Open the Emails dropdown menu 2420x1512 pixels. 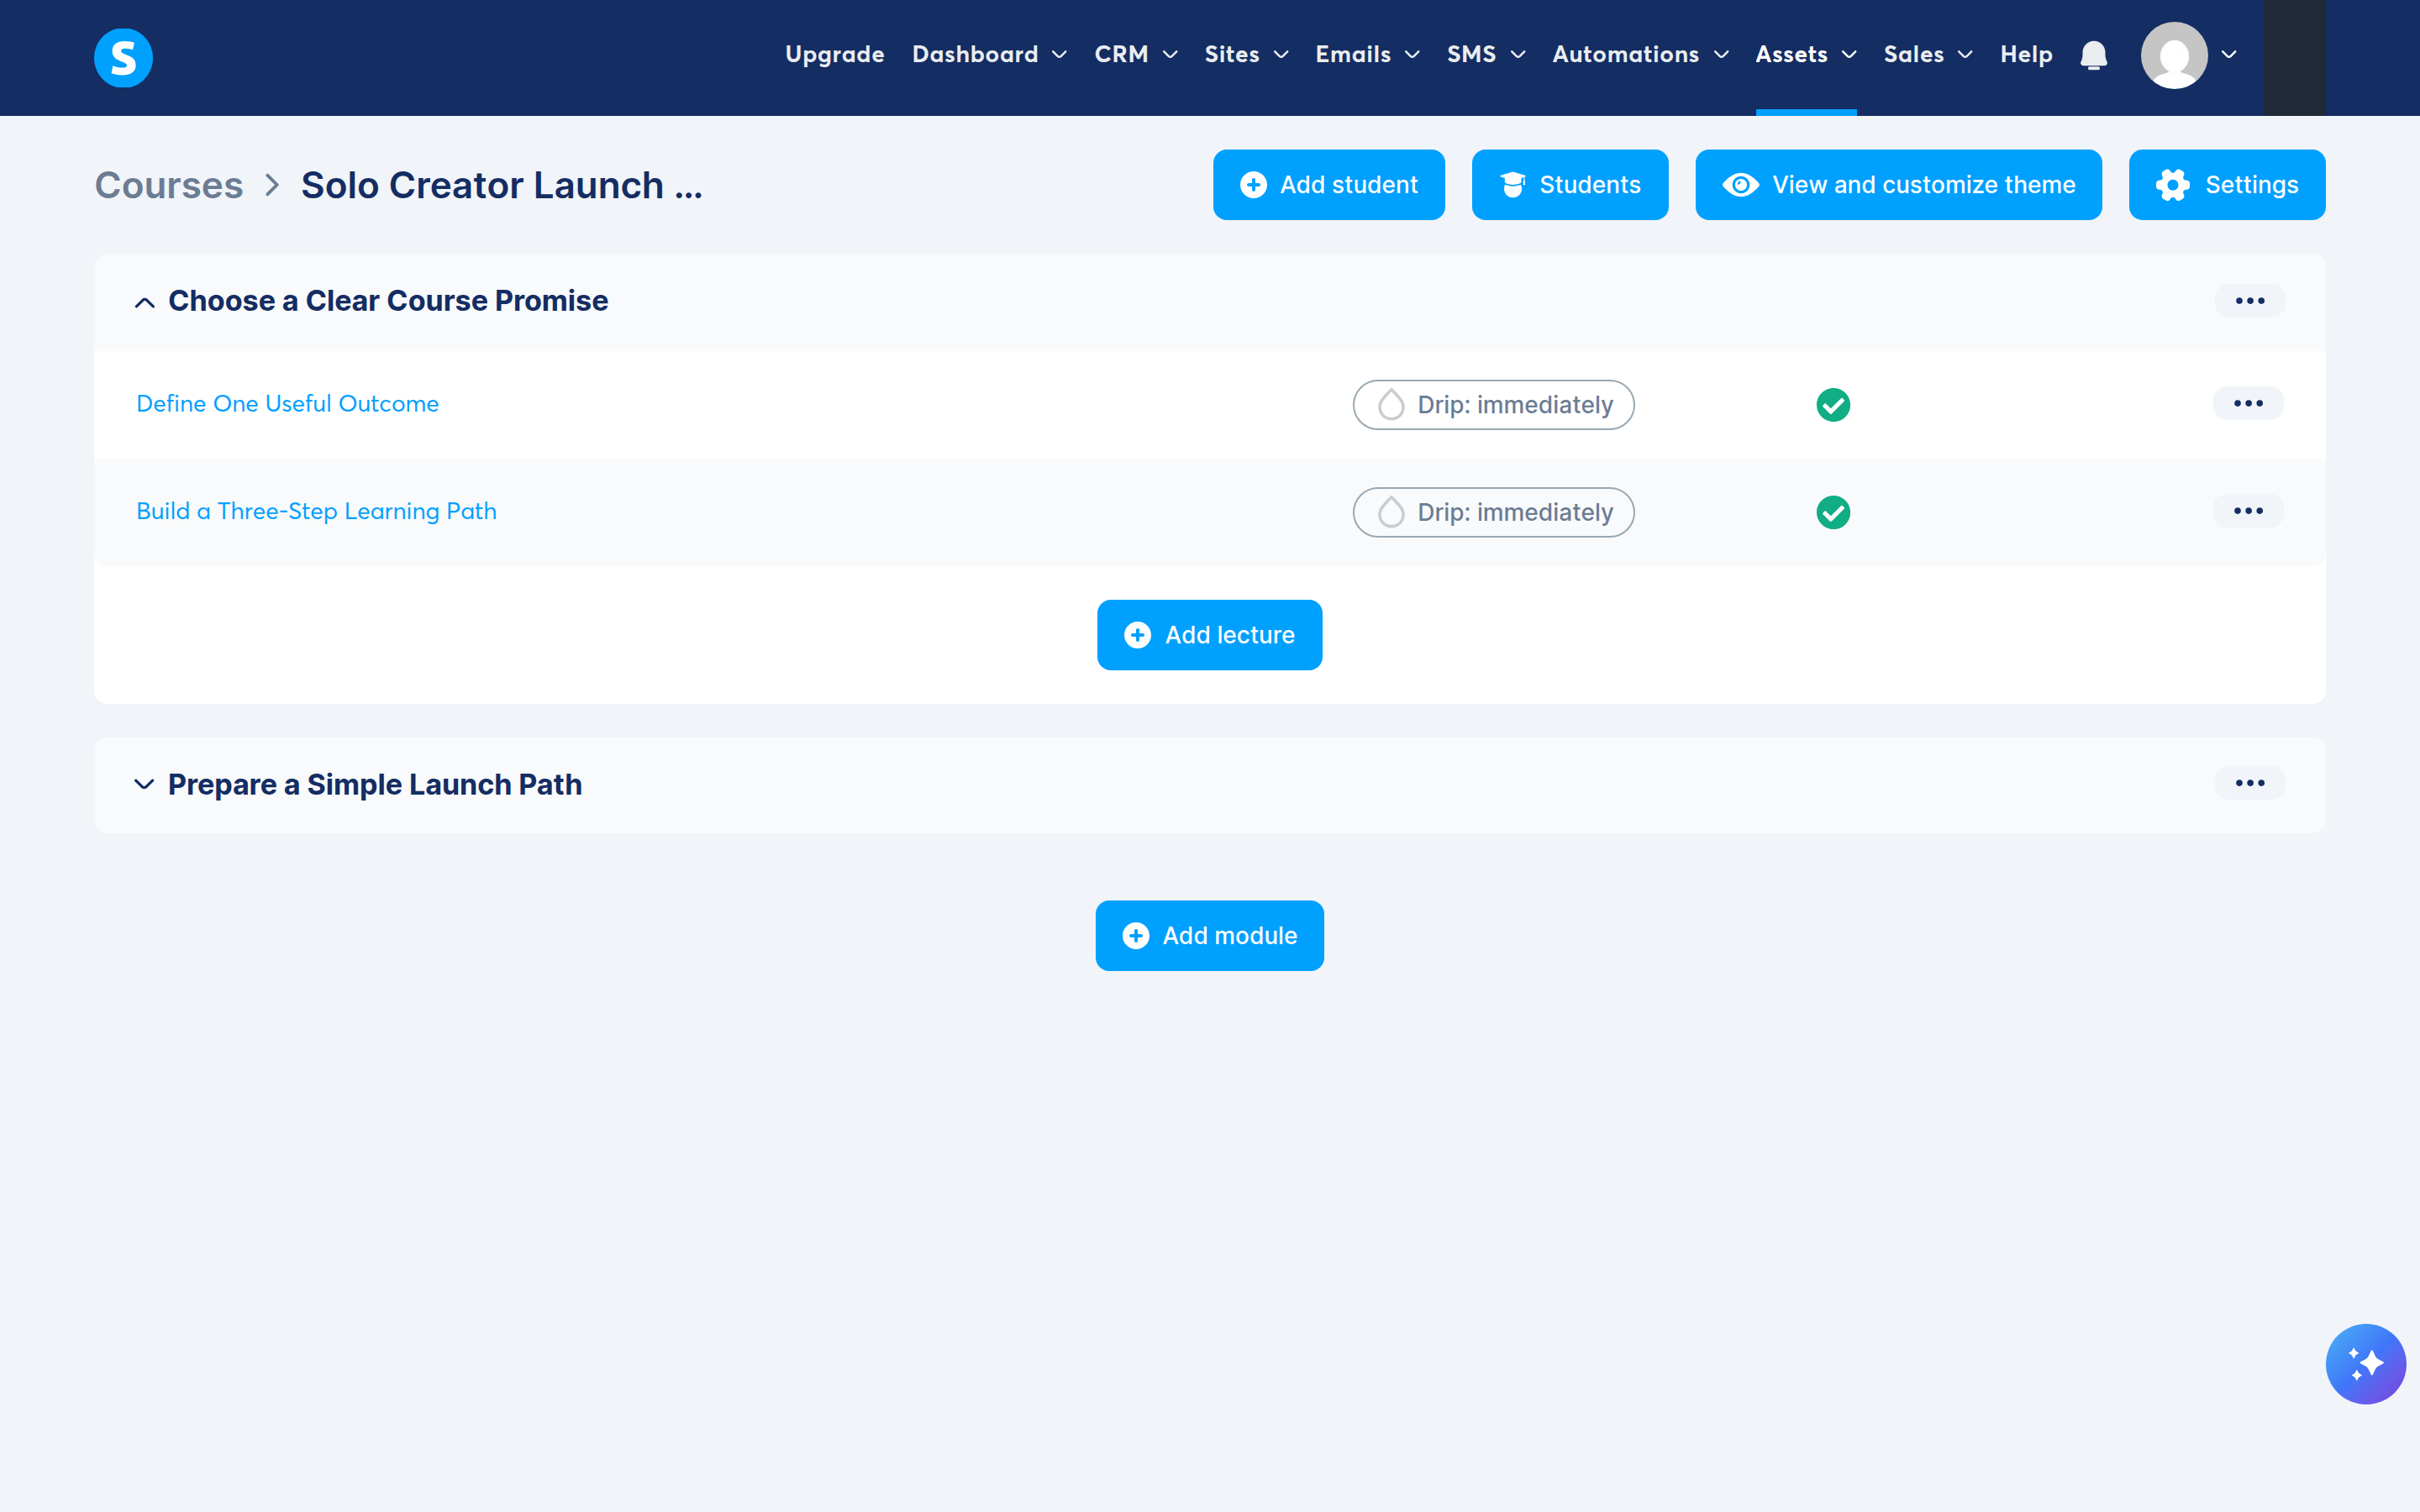(x=1367, y=55)
